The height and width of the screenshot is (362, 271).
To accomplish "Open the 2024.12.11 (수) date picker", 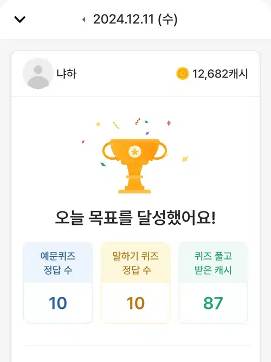I will tap(135, 19).
